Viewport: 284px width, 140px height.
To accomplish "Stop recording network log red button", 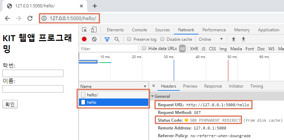I will [84, 39].
